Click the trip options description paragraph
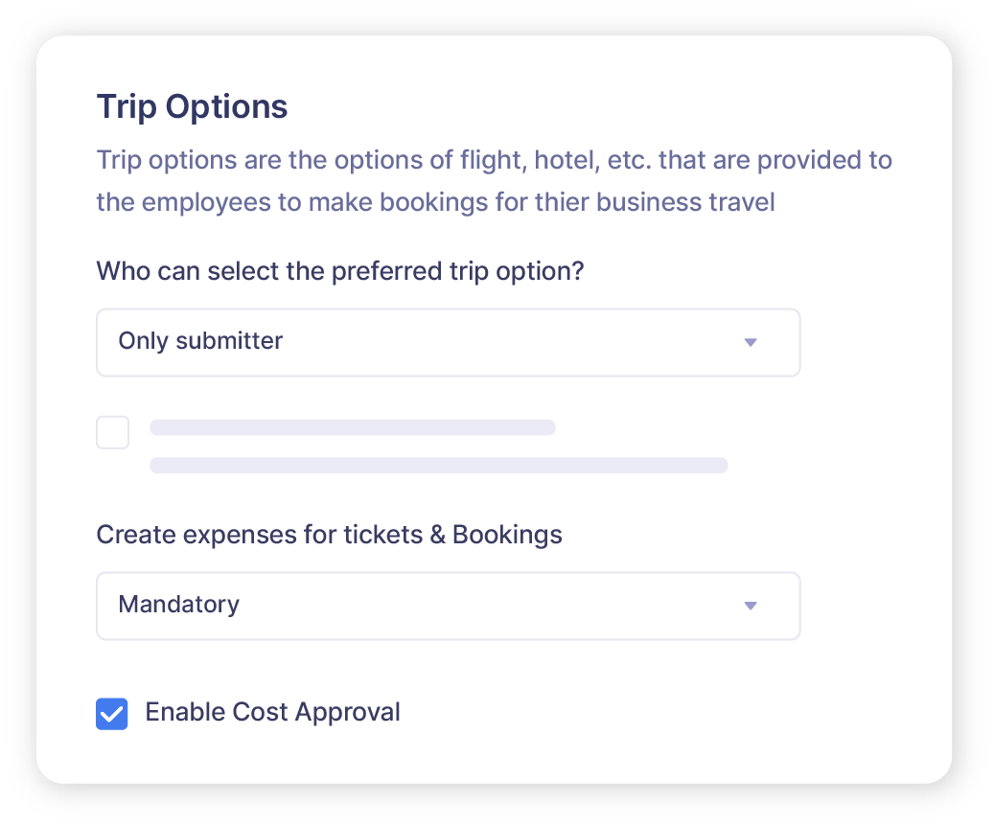The width and height of the screenshot is (994, 826). [x=494, y=180]
